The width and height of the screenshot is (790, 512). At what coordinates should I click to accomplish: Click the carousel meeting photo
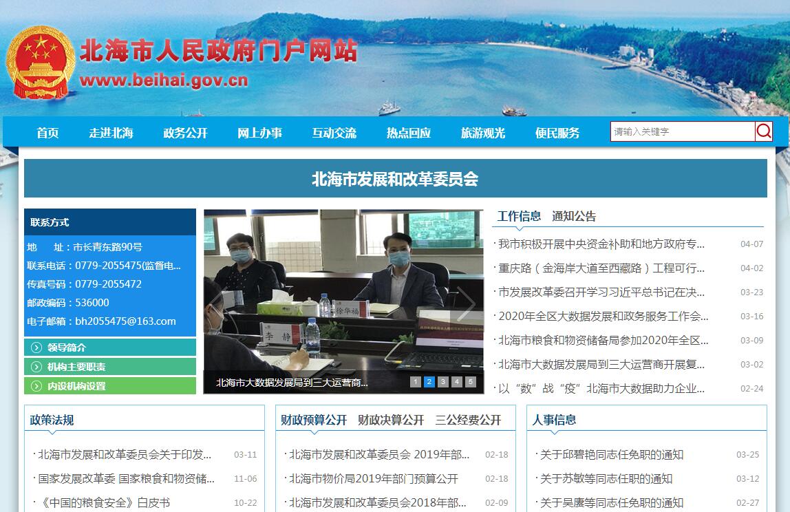[343, 289]
